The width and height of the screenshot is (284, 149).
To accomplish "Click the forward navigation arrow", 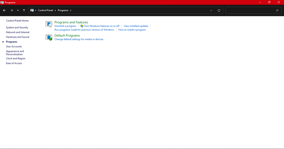I will (x=11, y=10).
